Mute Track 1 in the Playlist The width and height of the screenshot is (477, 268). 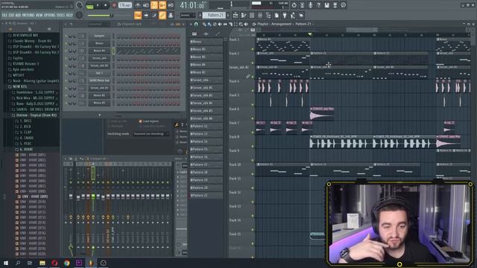[253, 49]
